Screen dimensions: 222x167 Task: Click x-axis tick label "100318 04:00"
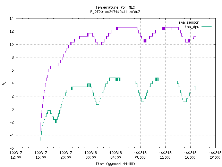click(x=116, y=155)
